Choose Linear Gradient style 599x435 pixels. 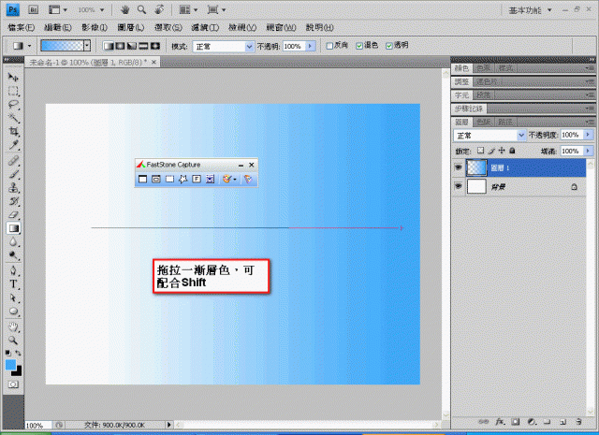tap(109, 46)
